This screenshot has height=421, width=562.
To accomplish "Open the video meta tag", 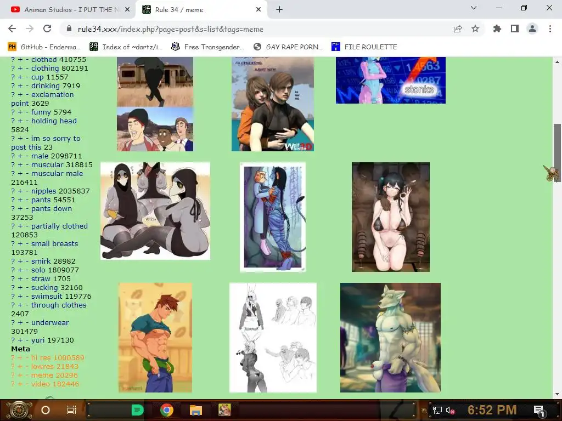I will [x=41, y=384].
